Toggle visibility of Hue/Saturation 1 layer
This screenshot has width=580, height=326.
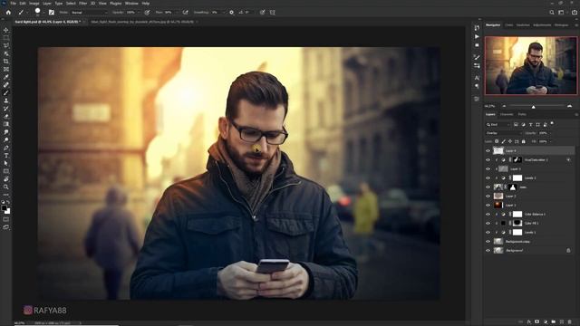(488, 160)
